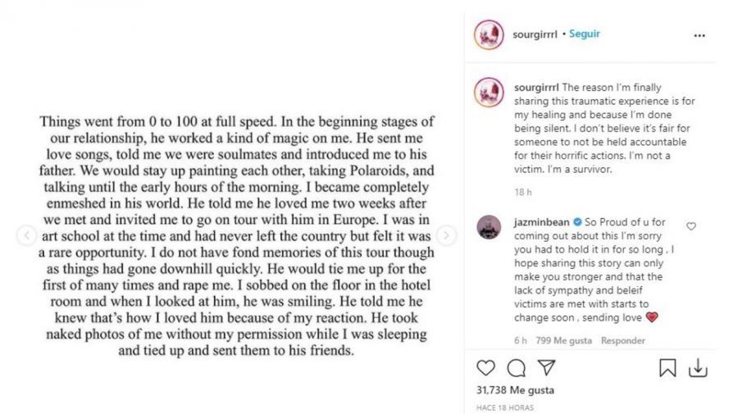The height and width of the screenshot is (414, 738).
Task: Go to the next carousel slide
Action: point(446,235)
